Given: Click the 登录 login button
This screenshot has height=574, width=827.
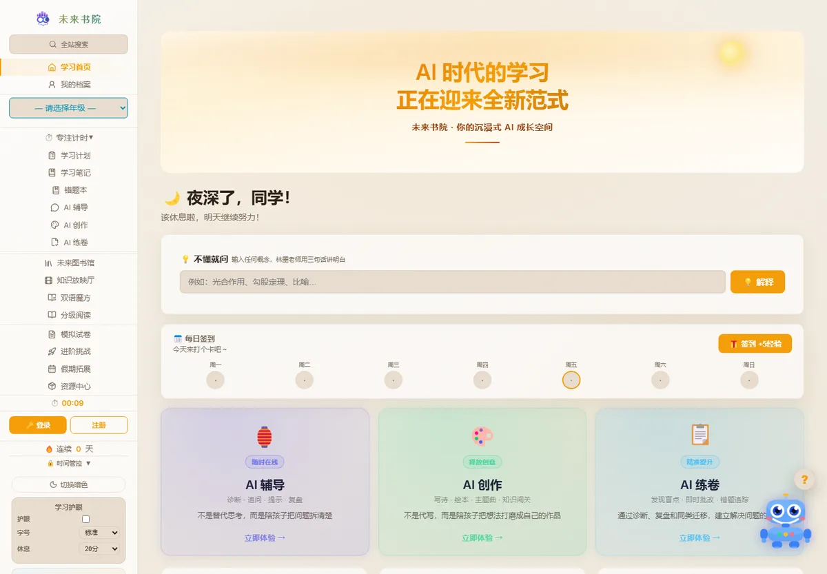Looking at the screenshot, I should point(38,425).
